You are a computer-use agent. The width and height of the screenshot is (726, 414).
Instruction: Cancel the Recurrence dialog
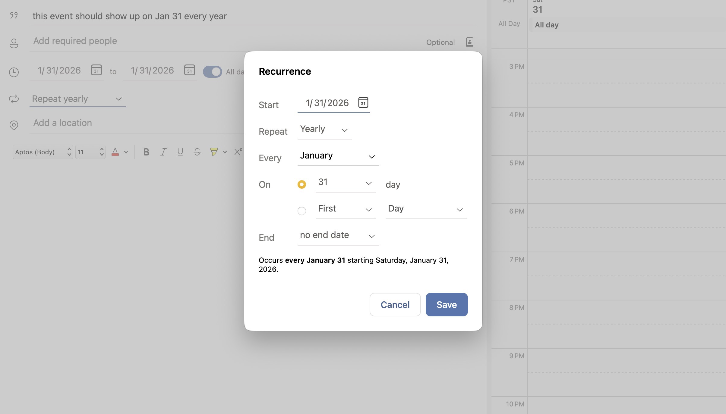pyautogui.click(x=395, y=305)
